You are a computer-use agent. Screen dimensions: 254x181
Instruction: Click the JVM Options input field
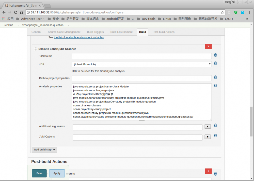137,138
